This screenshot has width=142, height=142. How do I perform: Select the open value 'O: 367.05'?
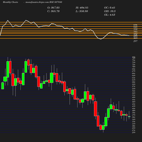(x=53, y=8)
